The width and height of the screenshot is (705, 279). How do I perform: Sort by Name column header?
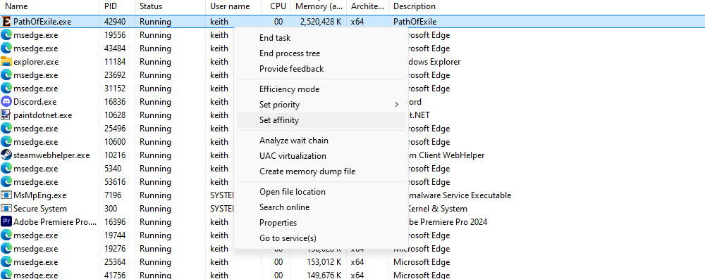[49, 6]
